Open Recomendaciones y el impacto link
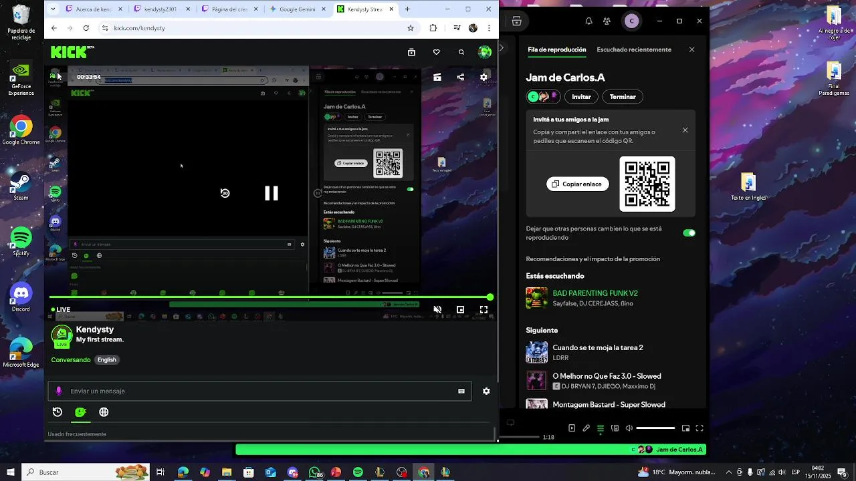The height and width of the screenshot is (481, 856). 593,259
